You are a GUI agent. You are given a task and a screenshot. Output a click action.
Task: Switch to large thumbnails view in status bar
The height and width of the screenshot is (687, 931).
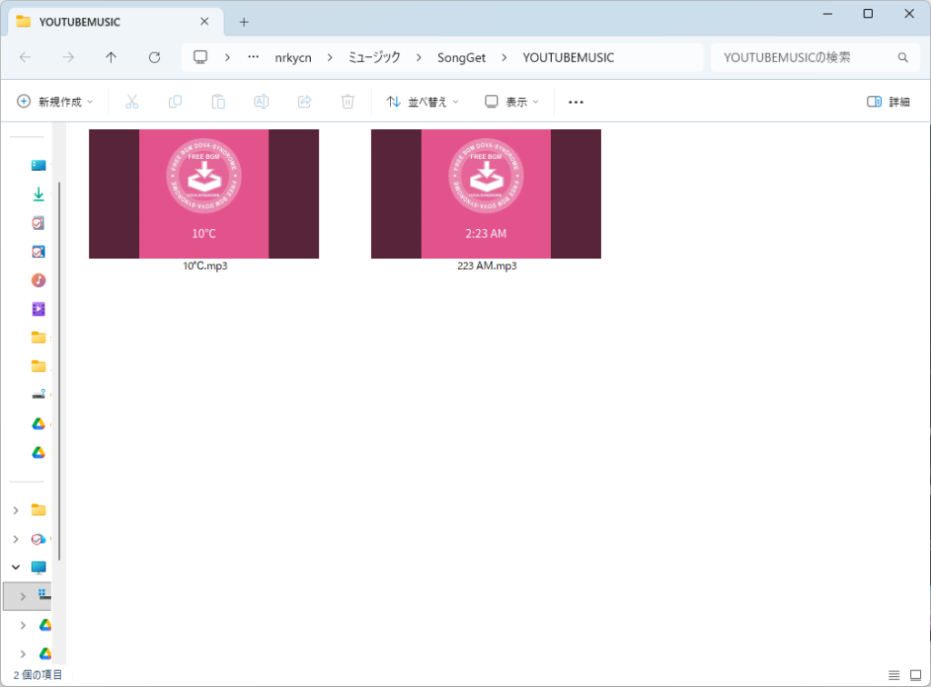click(915, 675)
